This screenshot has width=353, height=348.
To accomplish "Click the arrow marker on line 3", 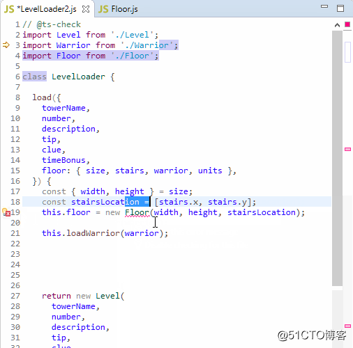I will 6,45.
